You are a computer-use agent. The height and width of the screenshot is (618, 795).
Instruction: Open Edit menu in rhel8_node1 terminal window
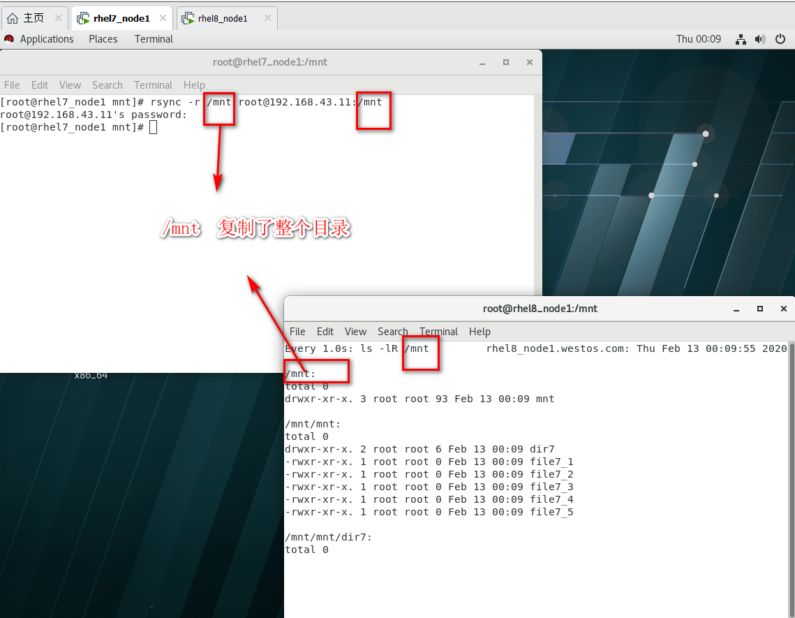(325, 331)
